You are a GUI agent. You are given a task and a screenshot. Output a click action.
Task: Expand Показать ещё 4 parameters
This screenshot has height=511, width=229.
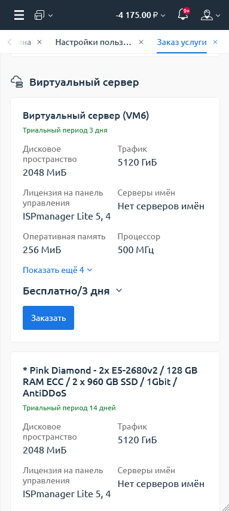[x=57, y=270]
